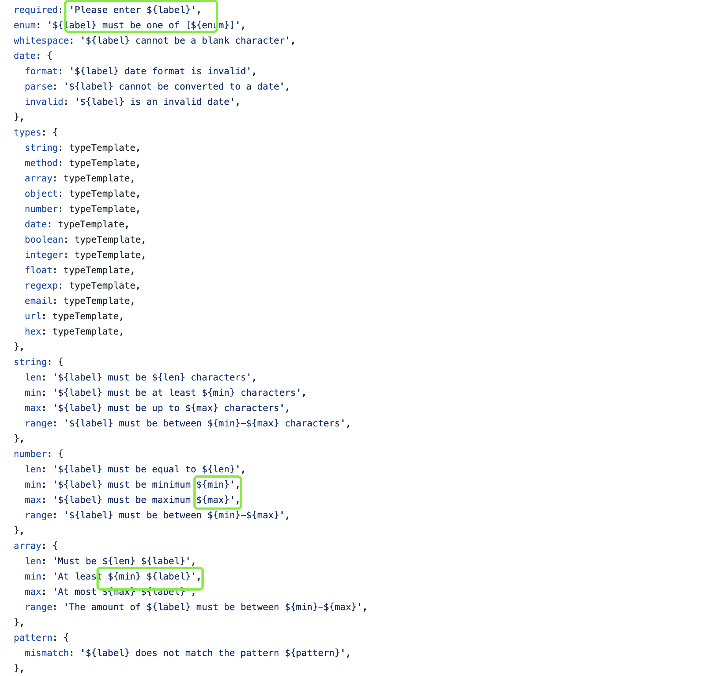This screenshot has width=713, height=676.
Task: Click the 'float' key in types
Action: 38,270
